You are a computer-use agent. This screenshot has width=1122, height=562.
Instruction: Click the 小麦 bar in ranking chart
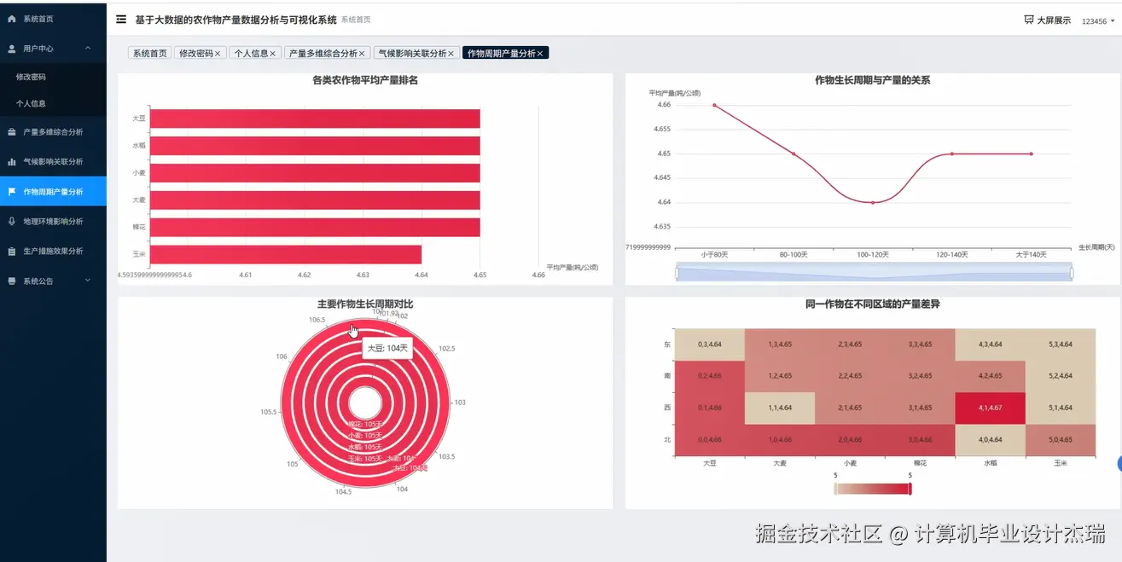[x=315, y=173]
